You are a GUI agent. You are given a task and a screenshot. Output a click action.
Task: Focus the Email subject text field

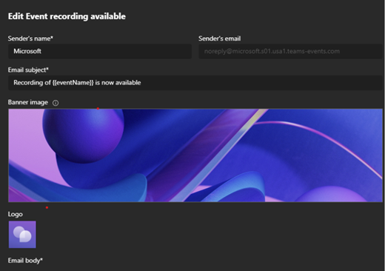pyautogui.click(x=195, y=83)
